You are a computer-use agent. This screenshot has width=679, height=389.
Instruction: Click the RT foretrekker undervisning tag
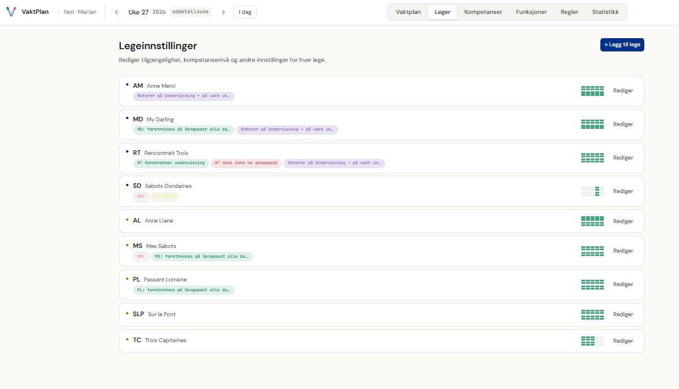point(171,163)
